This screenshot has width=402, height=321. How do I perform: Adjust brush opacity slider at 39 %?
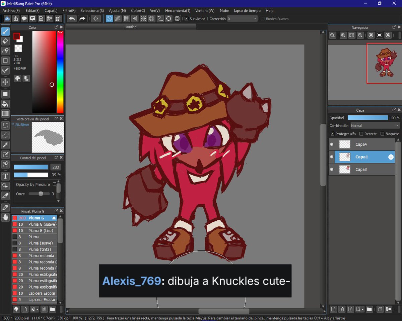pyautogui.click(x=31, y=175)
